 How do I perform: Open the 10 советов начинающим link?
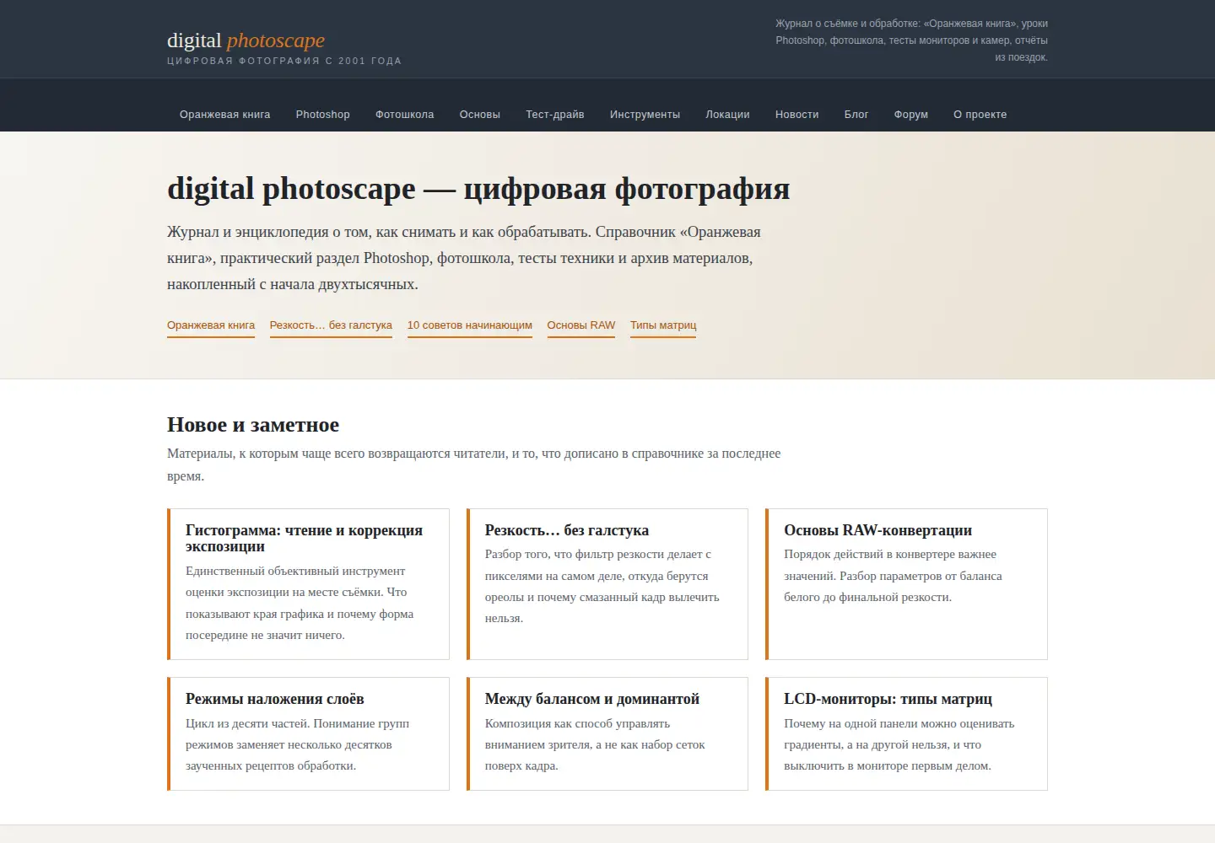(x=470, y=325)
